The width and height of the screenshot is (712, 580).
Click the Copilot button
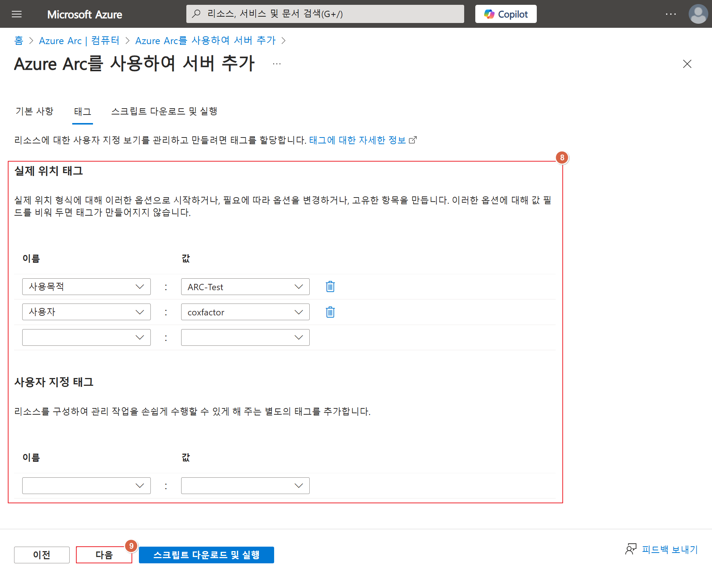tap(506, 14)
